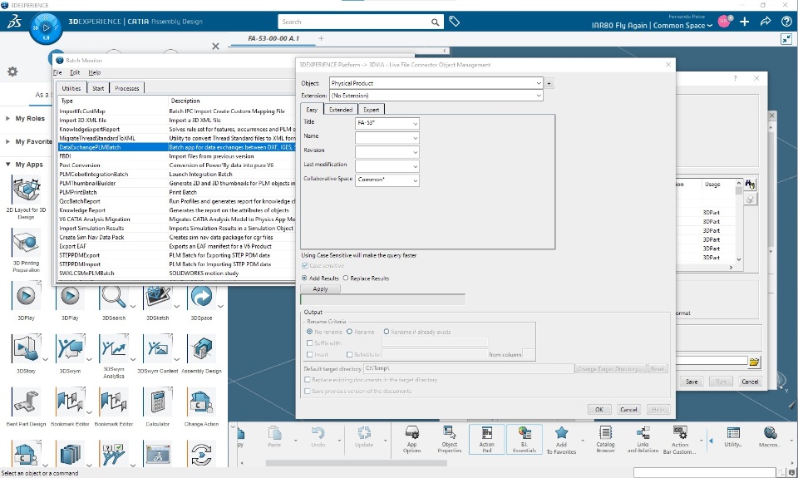Open the Start tab in Batch Monitor
The width and height of the screenshot is (798, 478).
[x=98, y=88]
